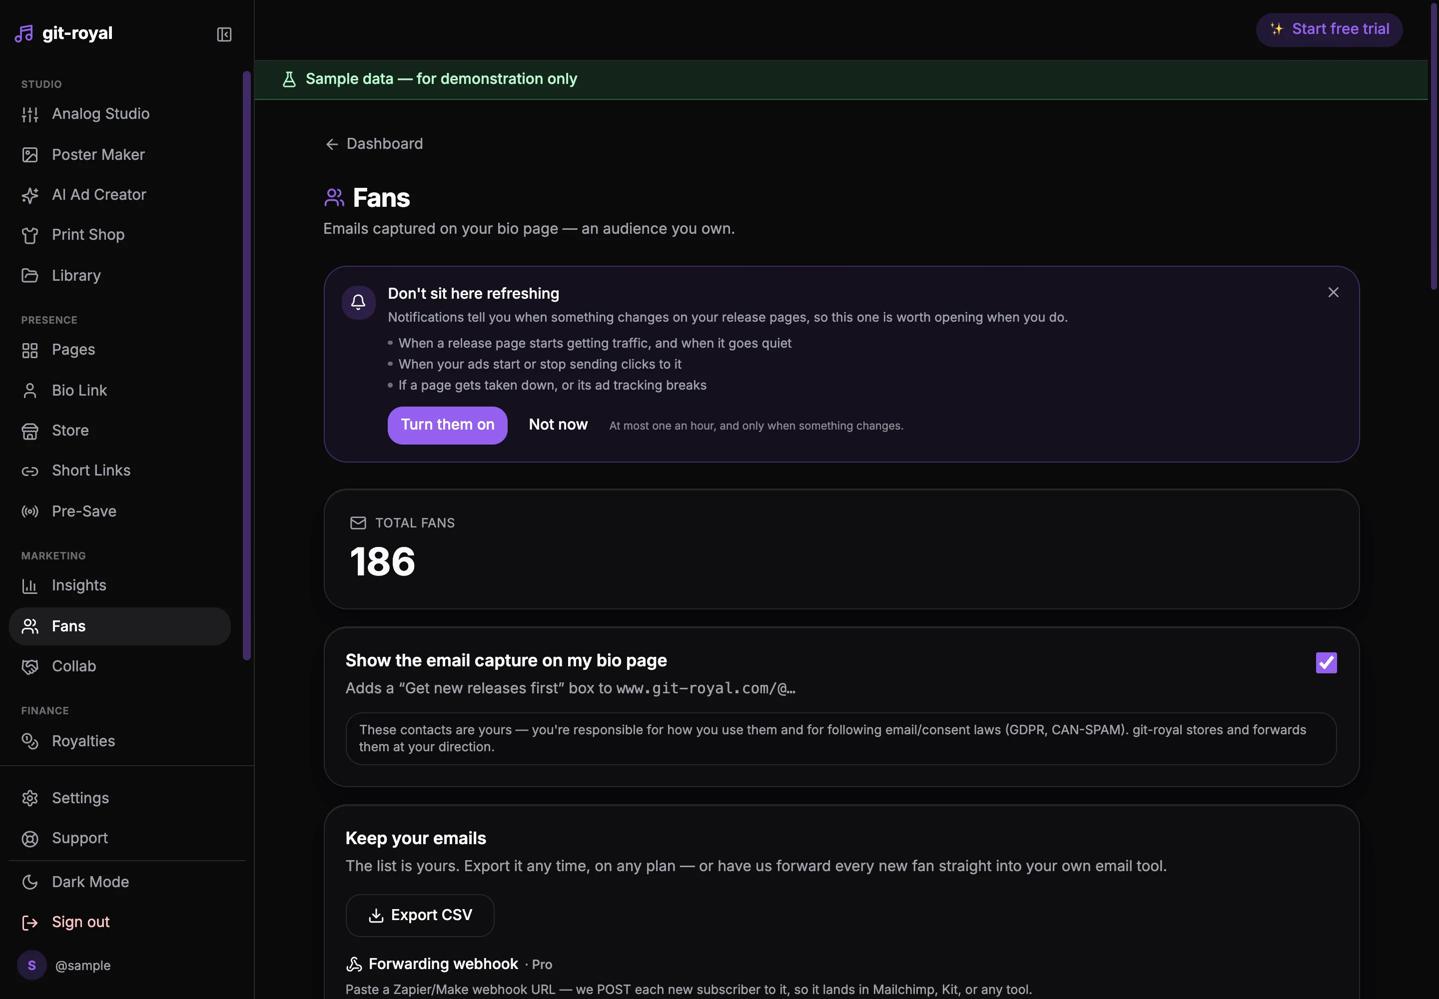Click the notification bell icon
The height and width of the screenshot is (999, 1439).
(358, 303)
